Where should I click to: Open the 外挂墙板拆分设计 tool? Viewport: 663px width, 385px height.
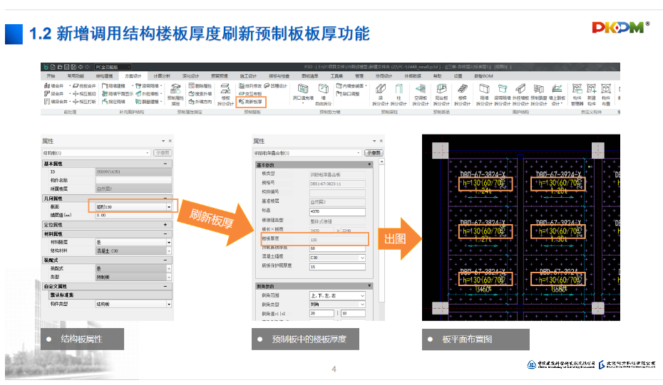point(520,95)
